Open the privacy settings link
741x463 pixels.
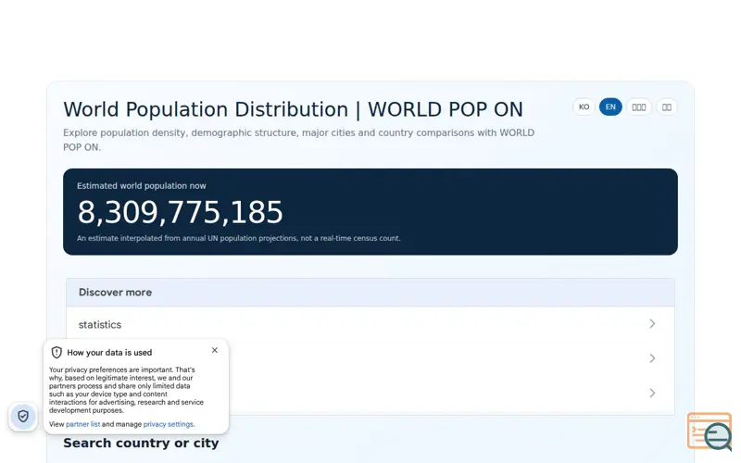pyautogui.click(x=169, y=424)
